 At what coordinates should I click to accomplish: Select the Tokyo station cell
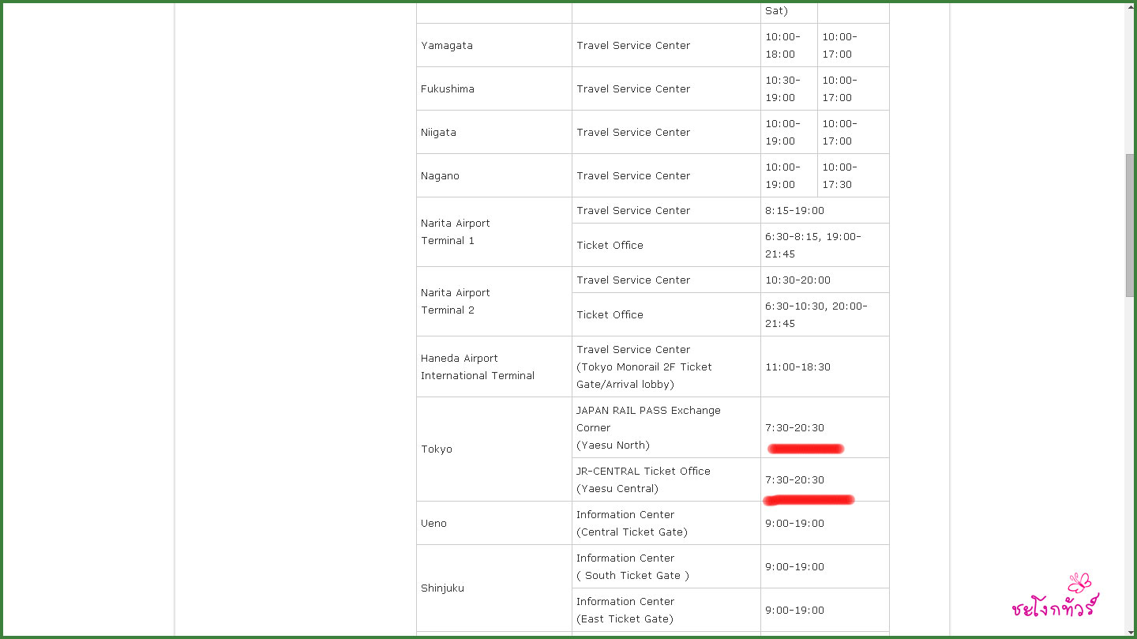pos(494,449)
